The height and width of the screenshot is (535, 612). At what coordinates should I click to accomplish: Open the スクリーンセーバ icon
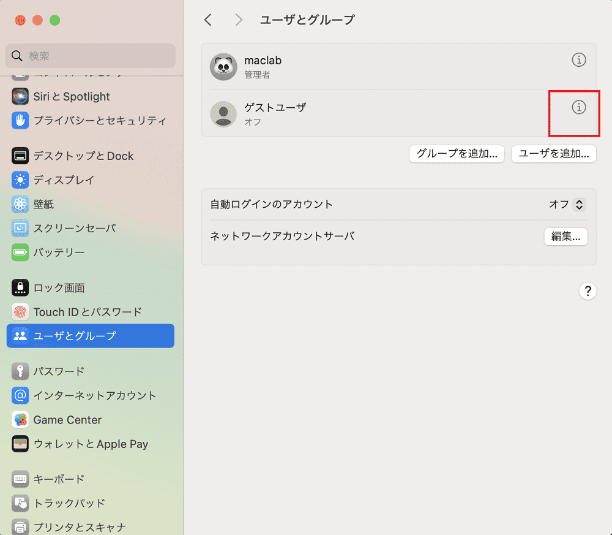[20, 228]
